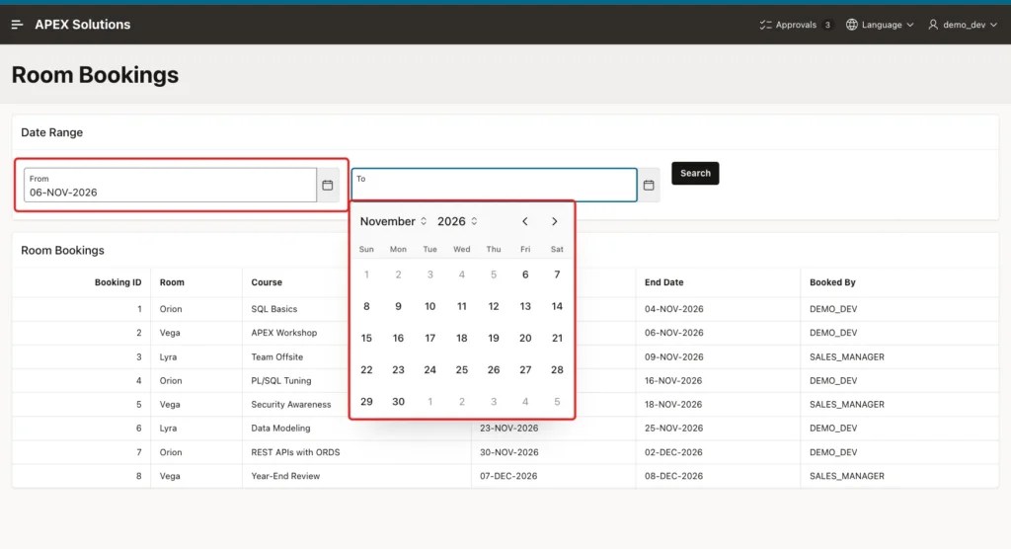This screenshot has width=1011, height=549.
Task: Select November 20 in the calendar
Action: point(525,338)
